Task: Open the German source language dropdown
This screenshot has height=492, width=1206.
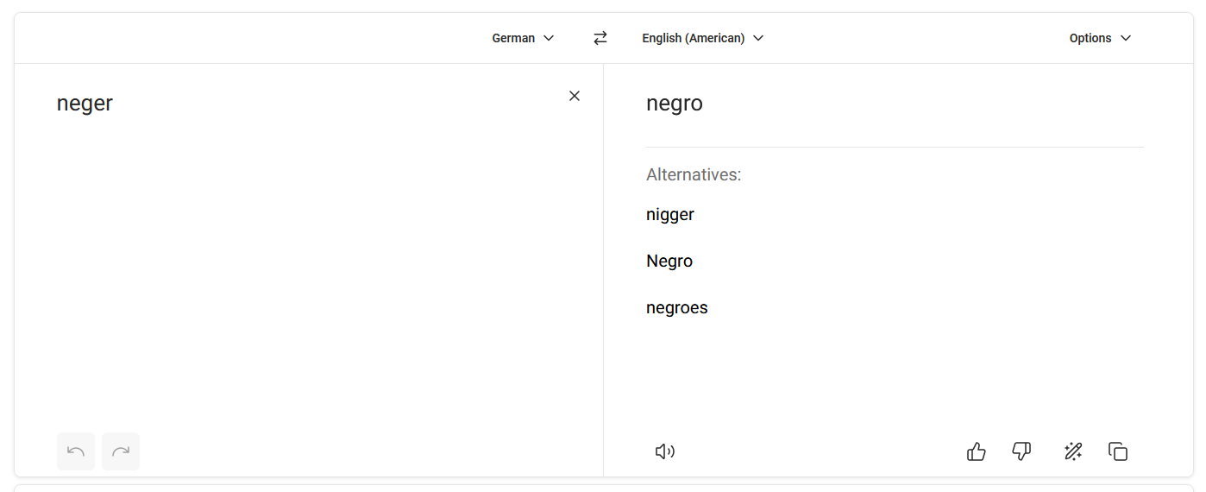Action: (x=523, y=38)
